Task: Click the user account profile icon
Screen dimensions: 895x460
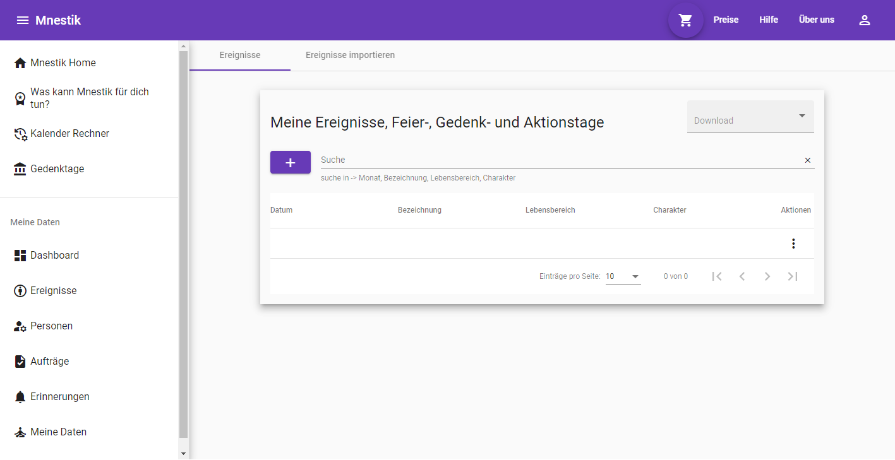Action: (x=864, y=20)
